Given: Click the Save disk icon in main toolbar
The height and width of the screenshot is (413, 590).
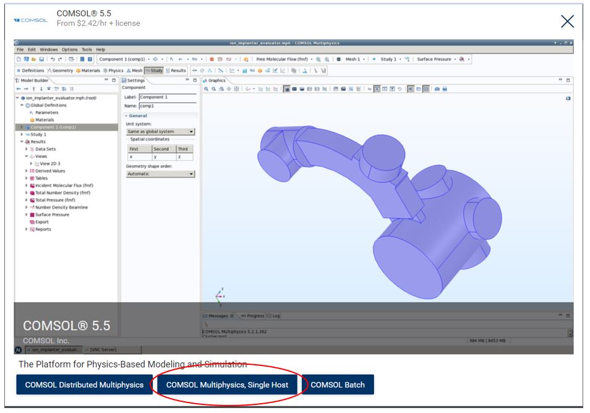Looking at the screenshot, I should (41, 59).
